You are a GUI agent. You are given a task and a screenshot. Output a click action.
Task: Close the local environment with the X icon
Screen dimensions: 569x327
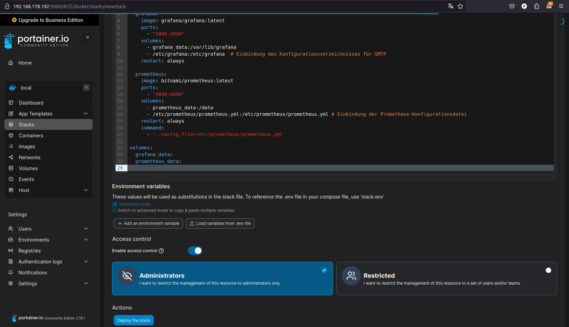tap(86, 87)
